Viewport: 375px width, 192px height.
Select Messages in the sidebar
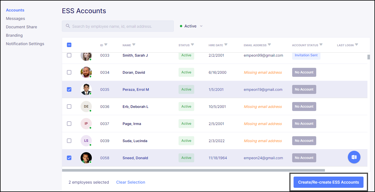[x=15, y=18]
